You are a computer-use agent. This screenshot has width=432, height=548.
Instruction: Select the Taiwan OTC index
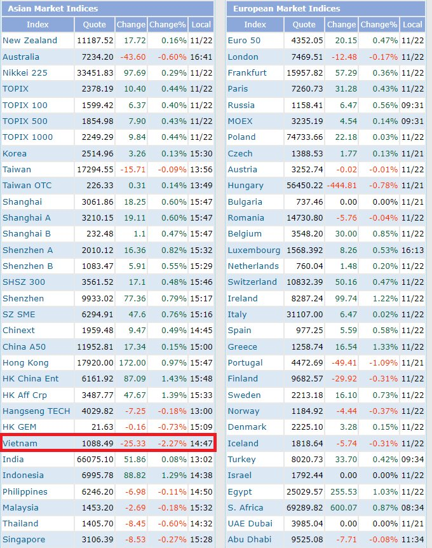[x=27, y=185]
